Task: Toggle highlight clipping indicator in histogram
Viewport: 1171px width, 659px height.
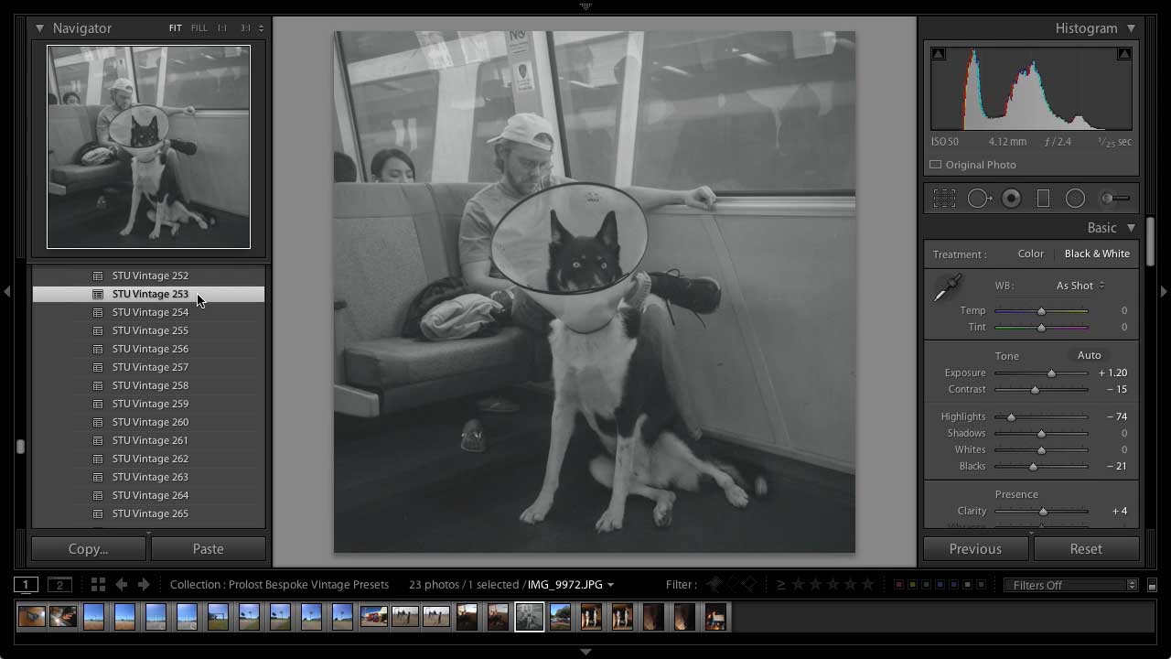Action: pyautogui.click(x=1124, y=54)
